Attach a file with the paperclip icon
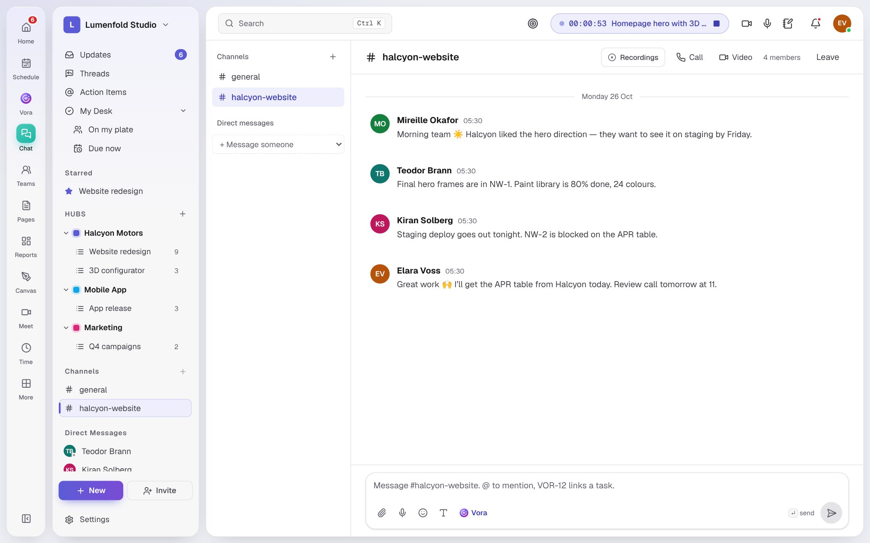Image resolution: width=870 pixels, height=543 pixels. click(382, 512)
